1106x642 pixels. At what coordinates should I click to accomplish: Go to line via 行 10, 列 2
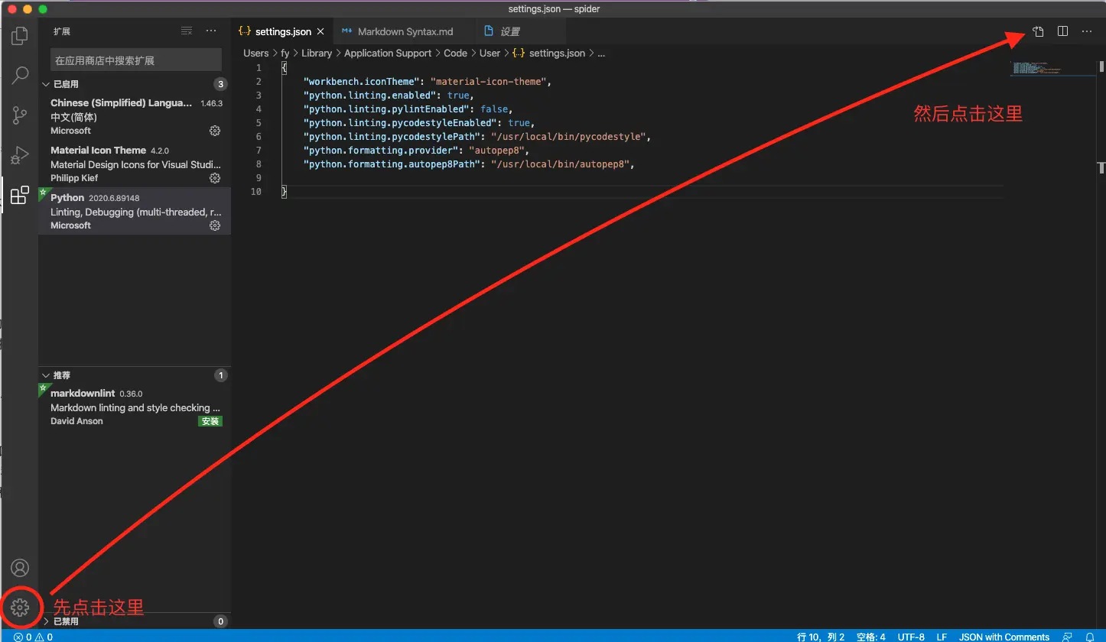[821, 637]
